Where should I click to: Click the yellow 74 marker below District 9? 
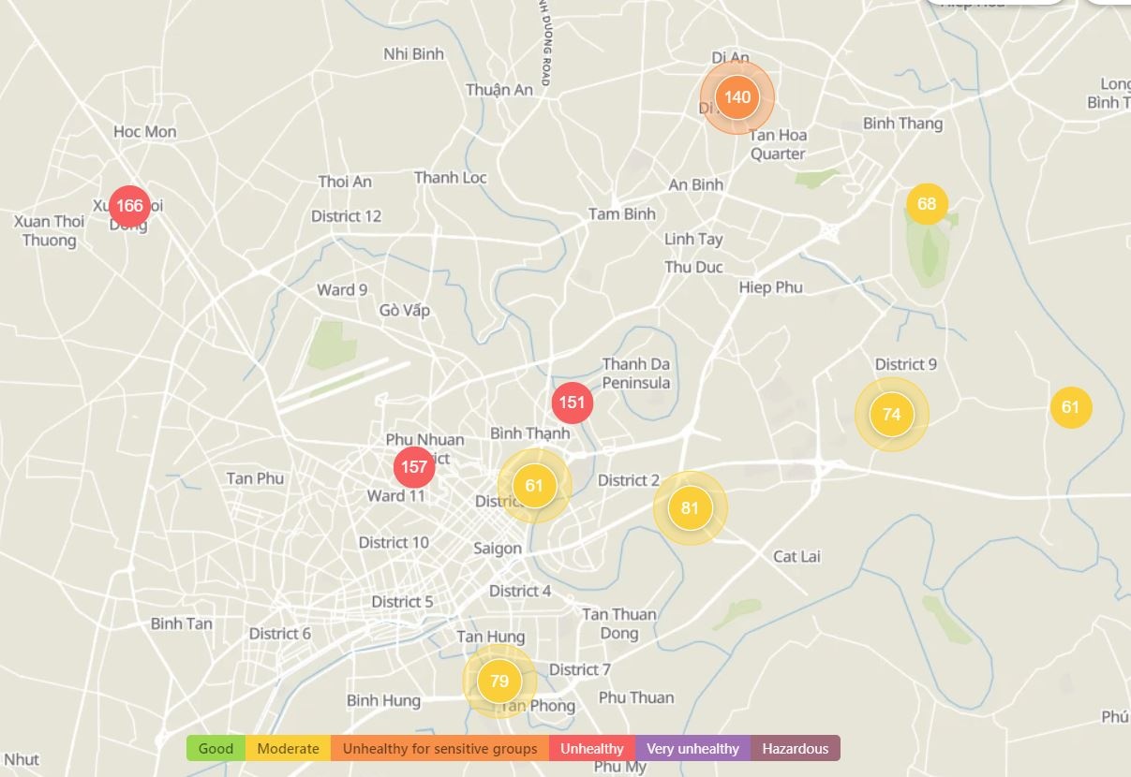[x=891, y=415]
